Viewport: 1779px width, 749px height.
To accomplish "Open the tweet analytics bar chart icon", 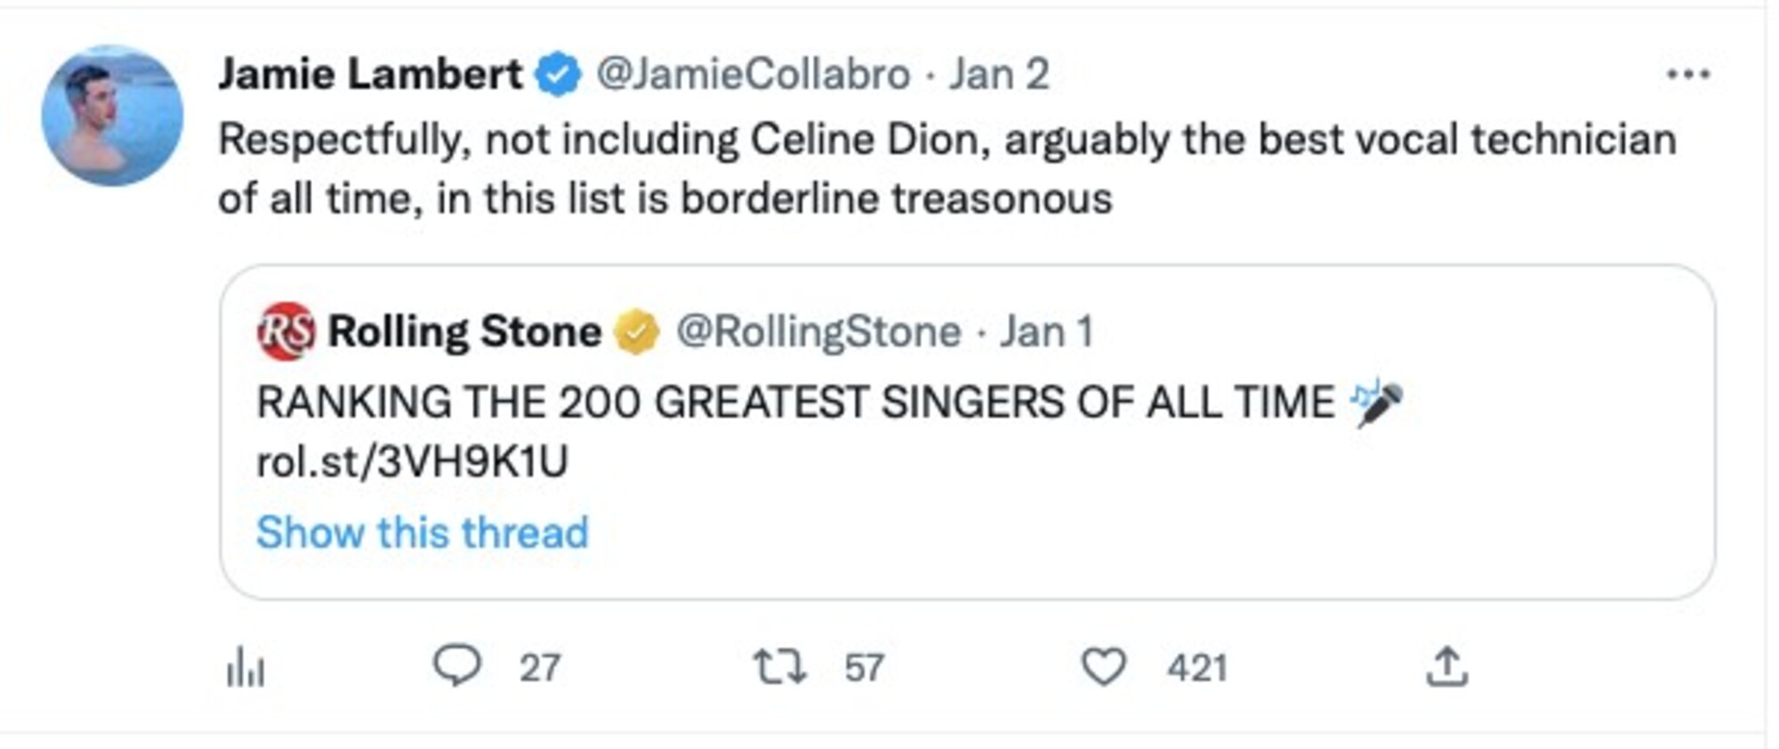I will 246,667.
